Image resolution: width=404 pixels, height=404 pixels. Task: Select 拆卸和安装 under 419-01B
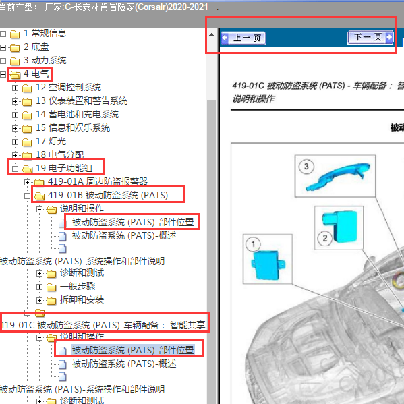[82, 299]
